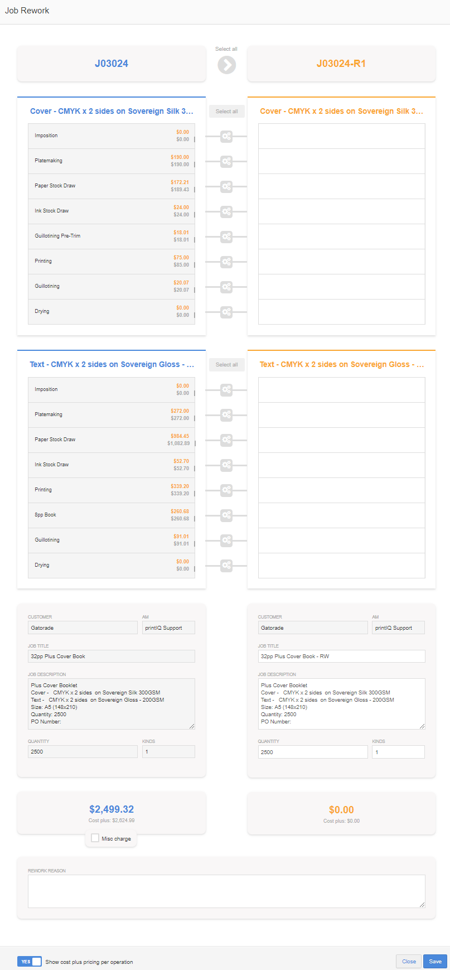The height and width of the screenshot is (970, 450).
Task: Select all operations in the Cover section
Action: tap(227, 112)
